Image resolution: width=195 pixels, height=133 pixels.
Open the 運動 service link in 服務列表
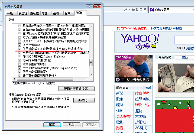(120, 111)
